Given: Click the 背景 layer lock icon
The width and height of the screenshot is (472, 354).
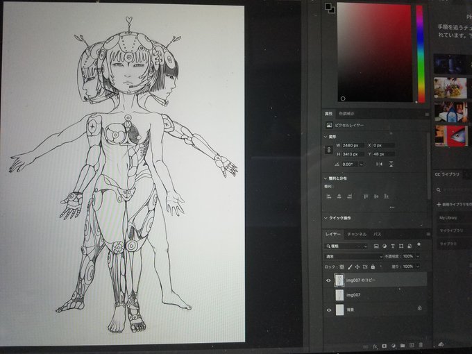Looking at the screenshot, I should 419,308.
